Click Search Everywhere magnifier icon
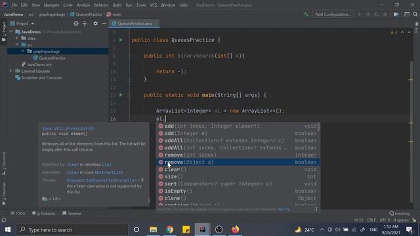Viewport: 420px width, 236px height. (x=415, y=14)
